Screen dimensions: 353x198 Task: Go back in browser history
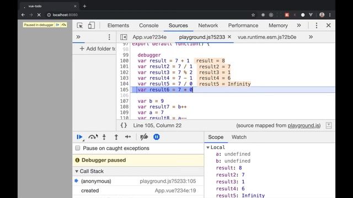click(23, 15)
